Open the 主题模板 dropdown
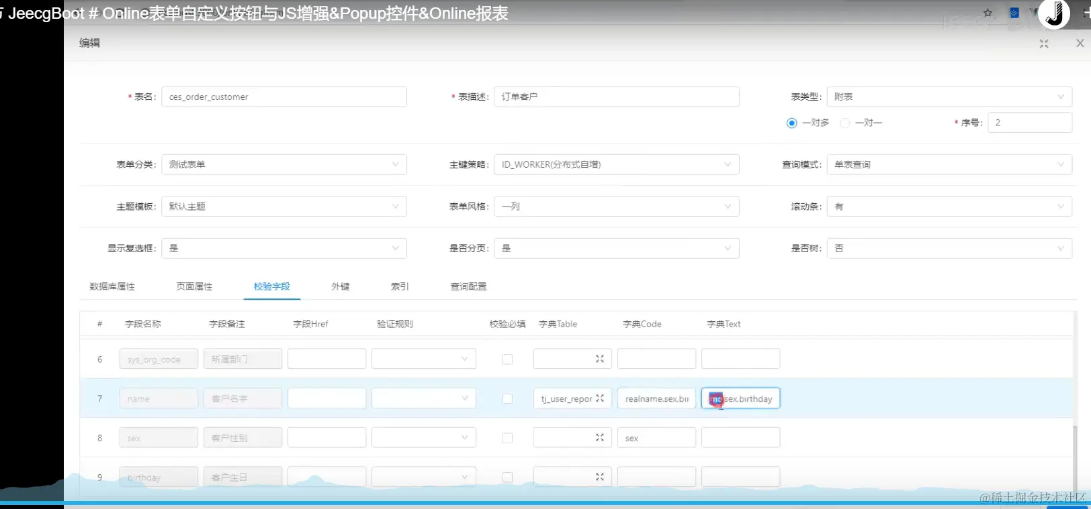Image resolution: width=1091 pixels, height=509 pixels. pyautogui.click(x=284, y=207)
